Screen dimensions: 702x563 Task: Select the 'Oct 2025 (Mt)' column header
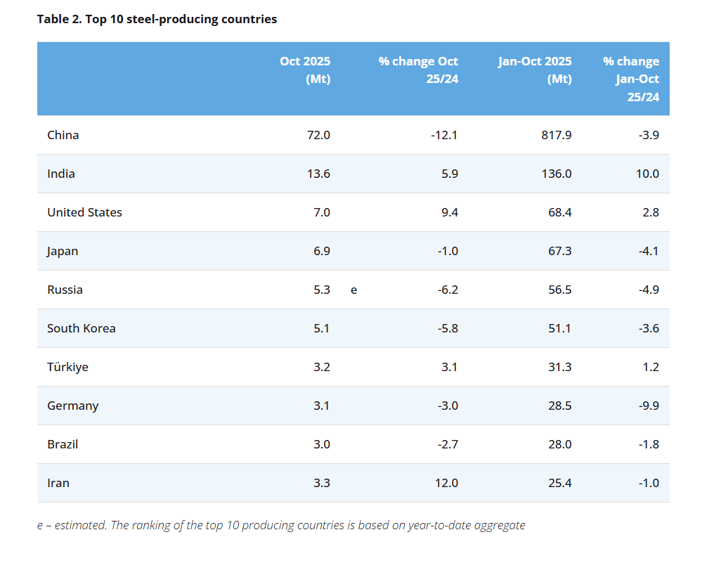(305, 70)
